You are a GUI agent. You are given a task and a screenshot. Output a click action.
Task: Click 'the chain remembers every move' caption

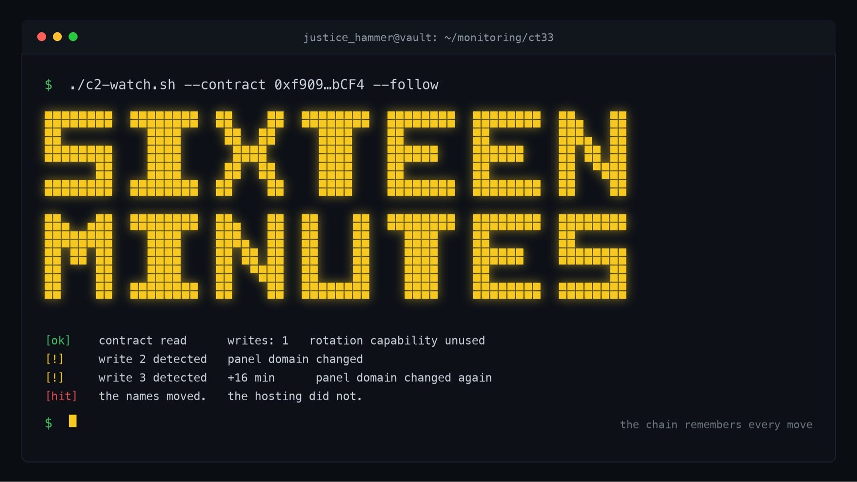716,424
